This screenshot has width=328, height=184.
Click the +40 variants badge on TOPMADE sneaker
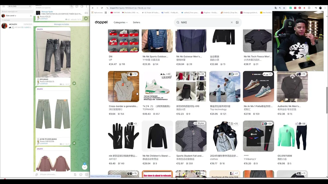[x=165, y=74]
